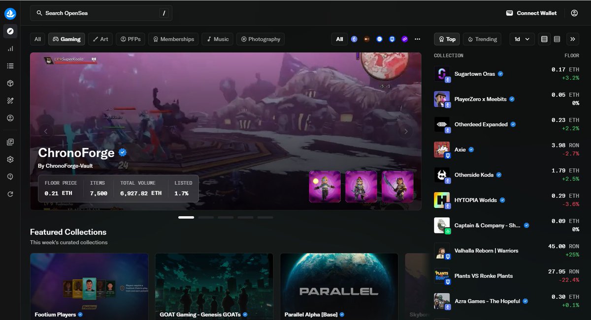The height and width of the screenshot is (320, 591).
Task: Go to previous carousel slide arrow
Action: [46, 131]
